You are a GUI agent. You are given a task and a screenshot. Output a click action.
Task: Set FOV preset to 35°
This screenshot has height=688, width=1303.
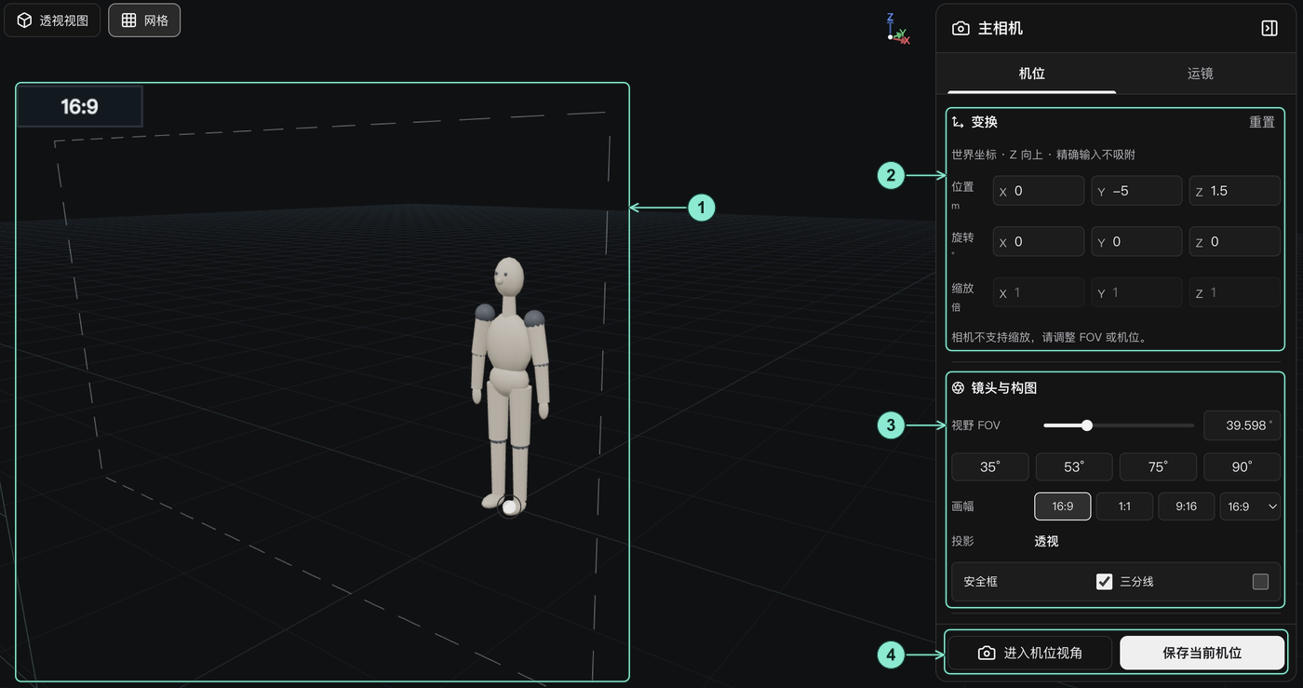pyautogui.click(x=990, y=466)
